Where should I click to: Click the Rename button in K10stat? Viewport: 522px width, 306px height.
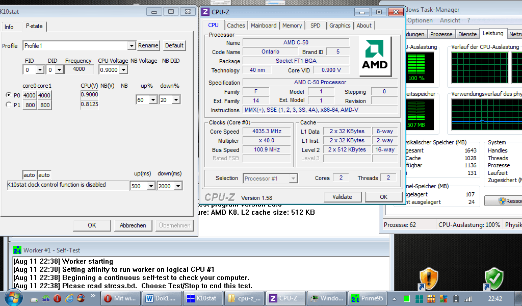point(148,45)
